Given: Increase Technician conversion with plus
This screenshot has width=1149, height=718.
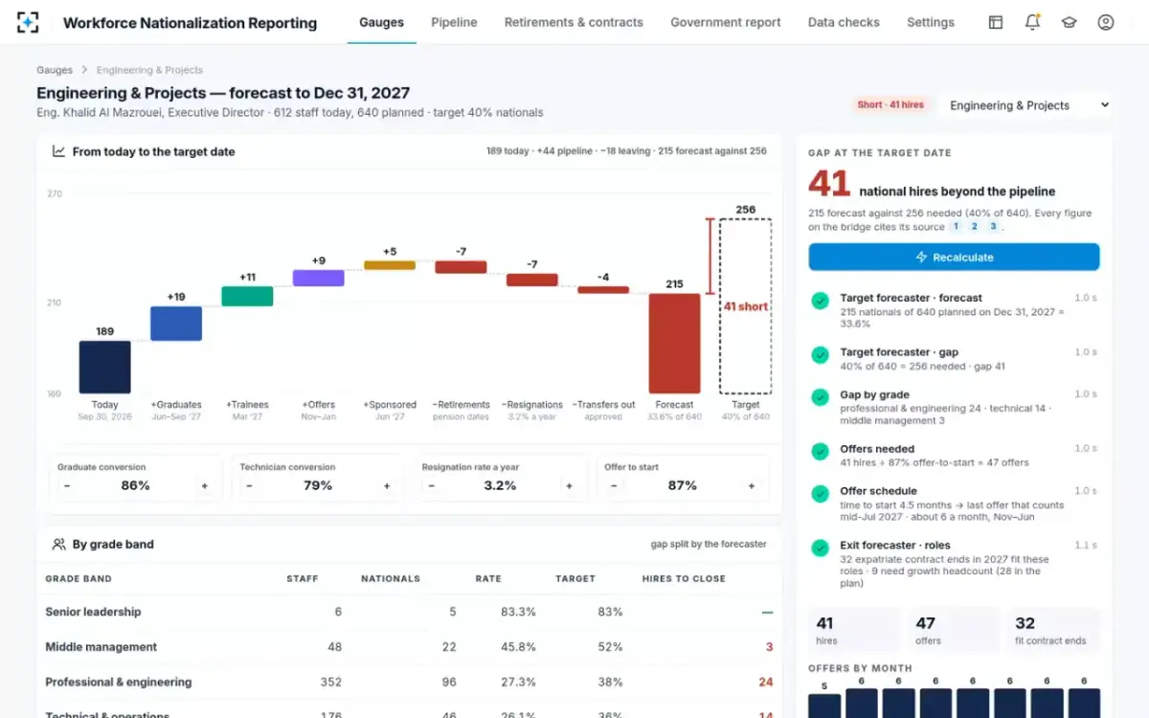Looking at the screenshot, I should click(387, 486).
